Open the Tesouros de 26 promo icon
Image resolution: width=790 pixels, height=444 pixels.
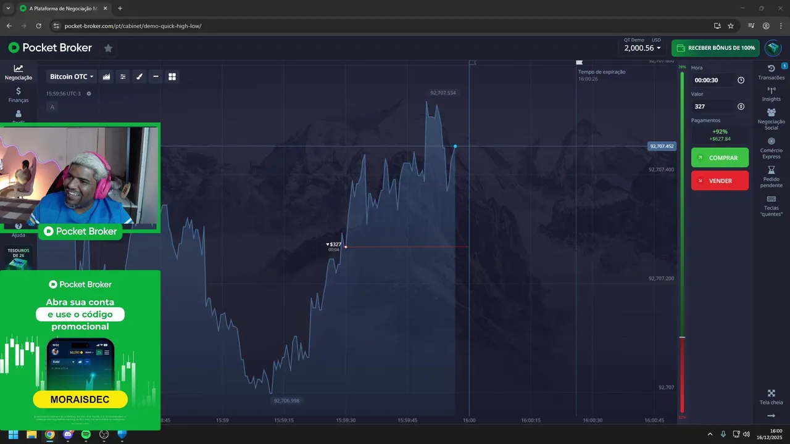[x=19, y=258]
